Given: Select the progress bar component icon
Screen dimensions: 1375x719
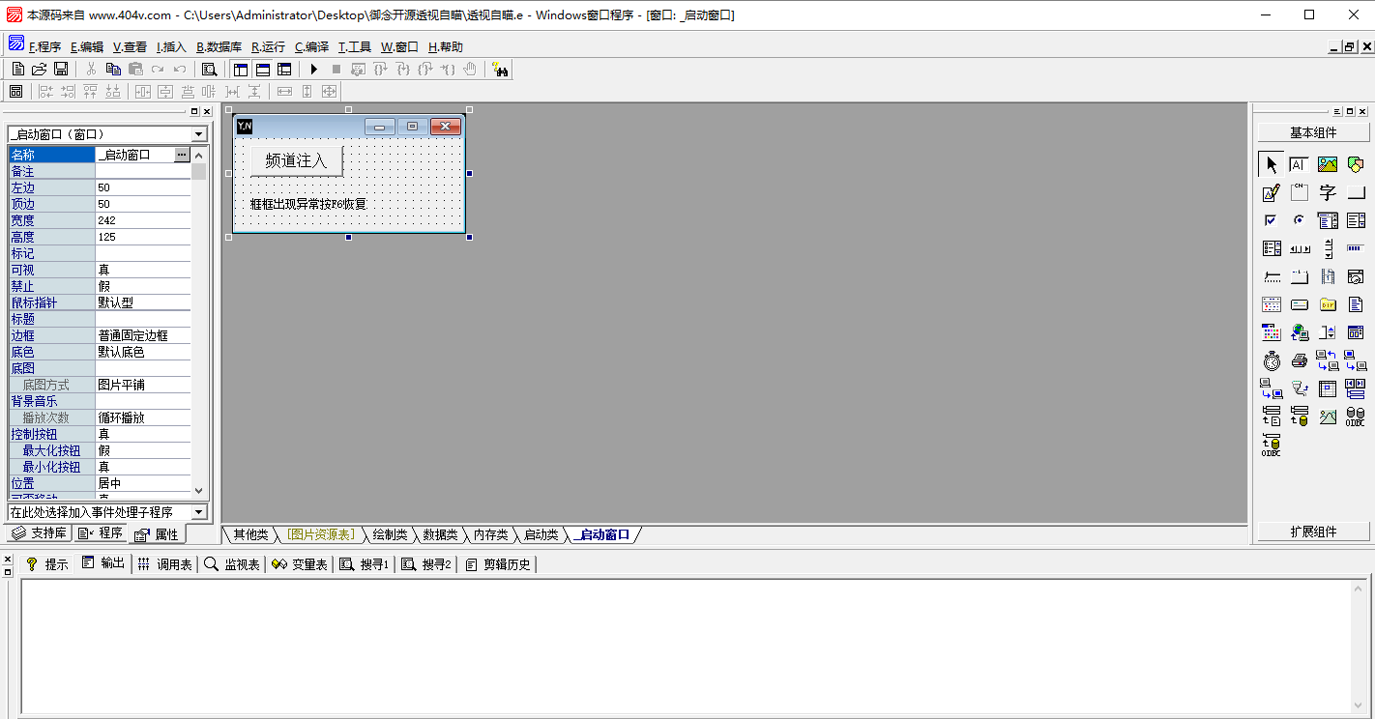Looking at the screenshot, I should [1353, 246].
